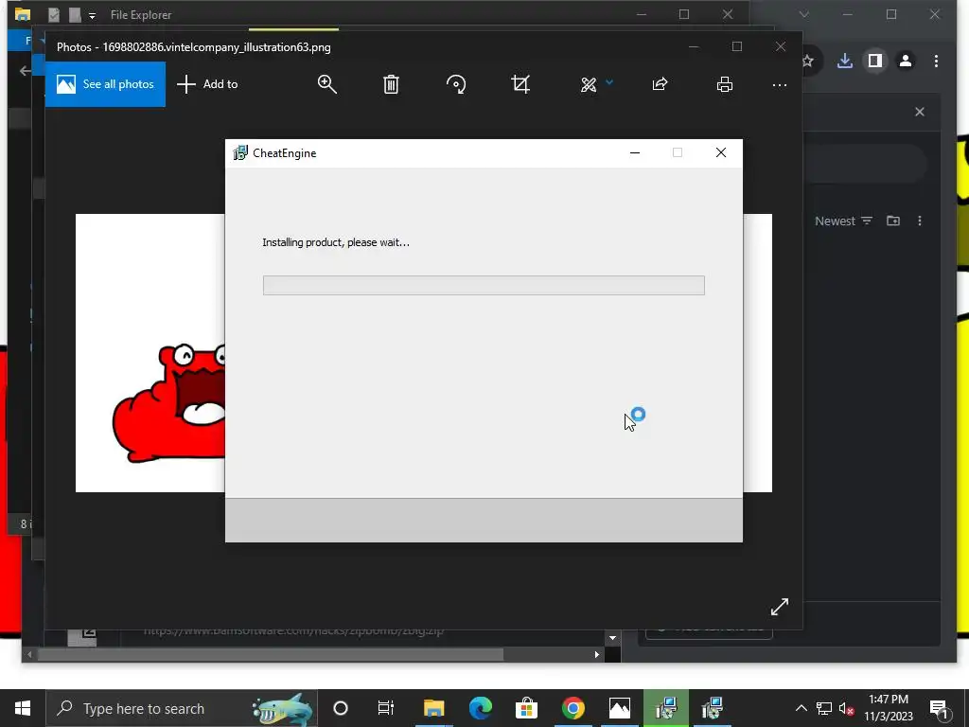Open Microsoft Store from taskbar
The height and width of the screenshot is (727, 969).
(x=526, y=708)
